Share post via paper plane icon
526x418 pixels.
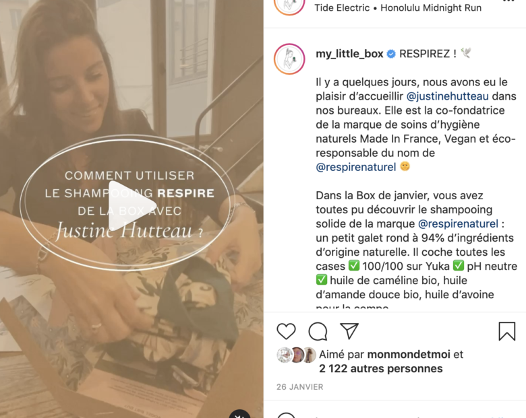pos(349,331)
